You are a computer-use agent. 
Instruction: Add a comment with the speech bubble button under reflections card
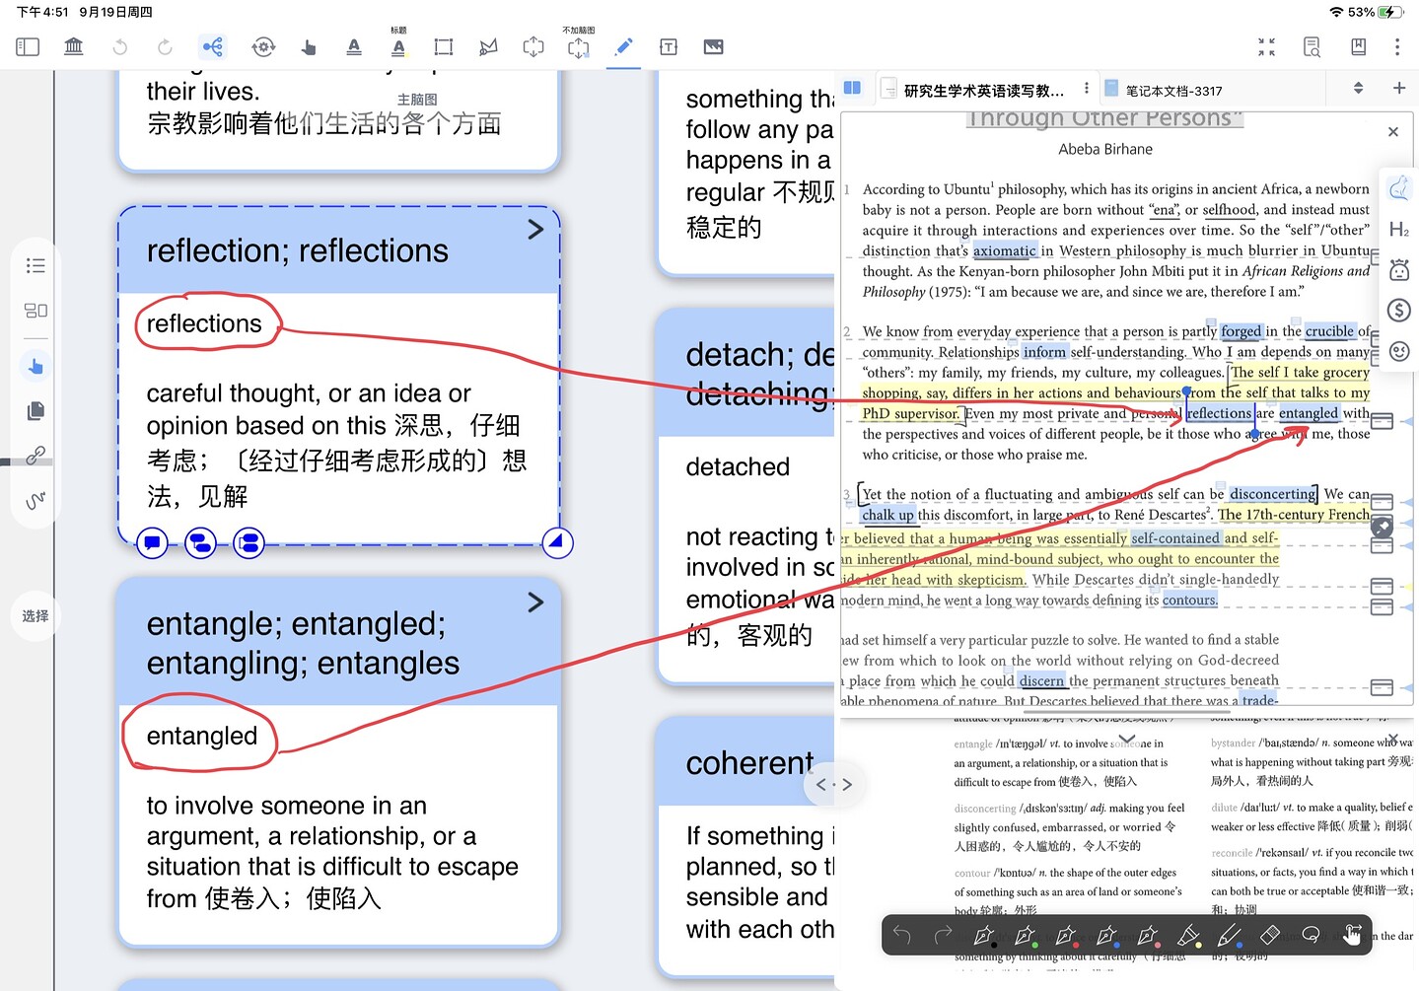pos(152,542)
